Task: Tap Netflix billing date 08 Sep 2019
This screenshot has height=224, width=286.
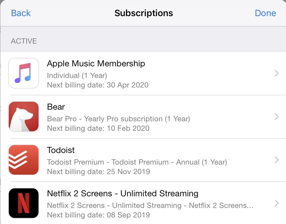Action: 98,215
